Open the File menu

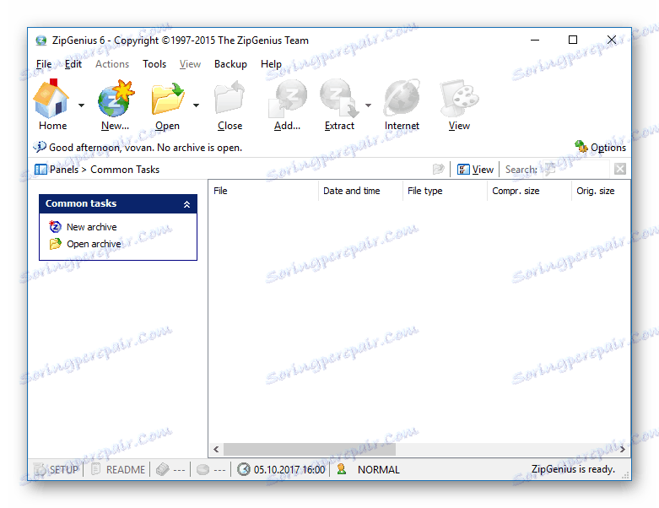tap(44, 64)
